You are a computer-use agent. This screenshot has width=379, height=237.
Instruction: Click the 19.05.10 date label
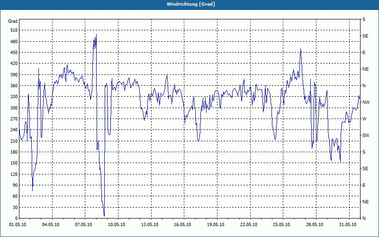[x=216, y=225]
